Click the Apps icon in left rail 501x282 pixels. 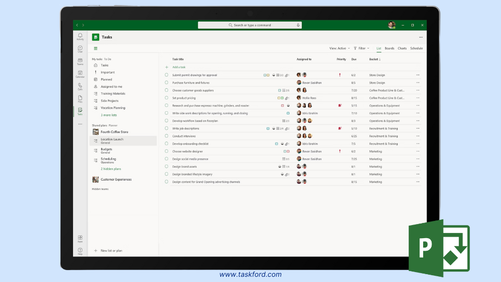80,238
